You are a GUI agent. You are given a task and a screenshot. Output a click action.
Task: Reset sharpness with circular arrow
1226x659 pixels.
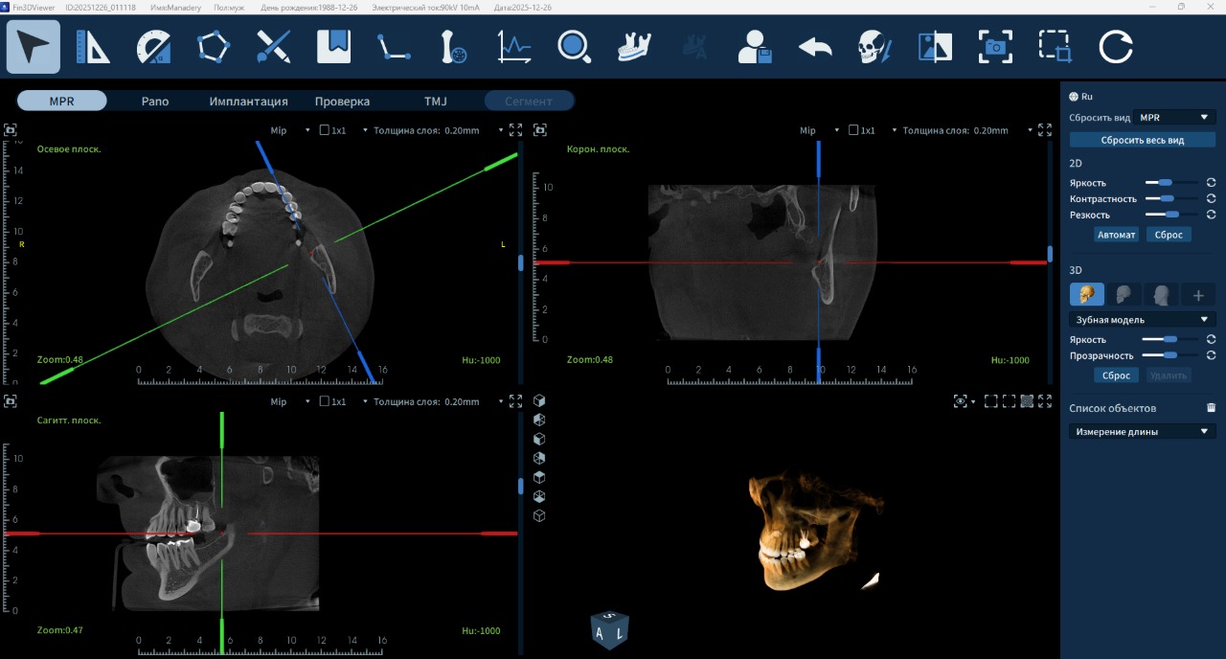tap(1211, 215)
